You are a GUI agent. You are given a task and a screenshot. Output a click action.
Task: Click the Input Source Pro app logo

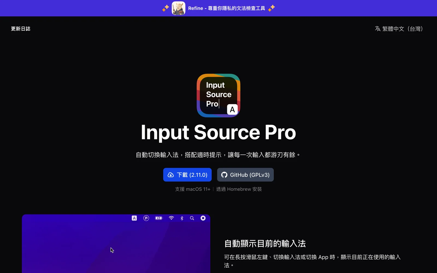click(218, 96)
